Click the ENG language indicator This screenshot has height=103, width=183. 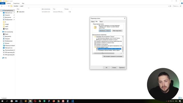[176, 101]
